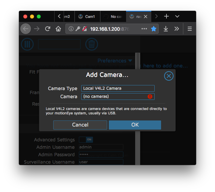The image size is (215, 192).
Task: Close the active ras tab
Action: pyautogui.click(x=146, y=17)
